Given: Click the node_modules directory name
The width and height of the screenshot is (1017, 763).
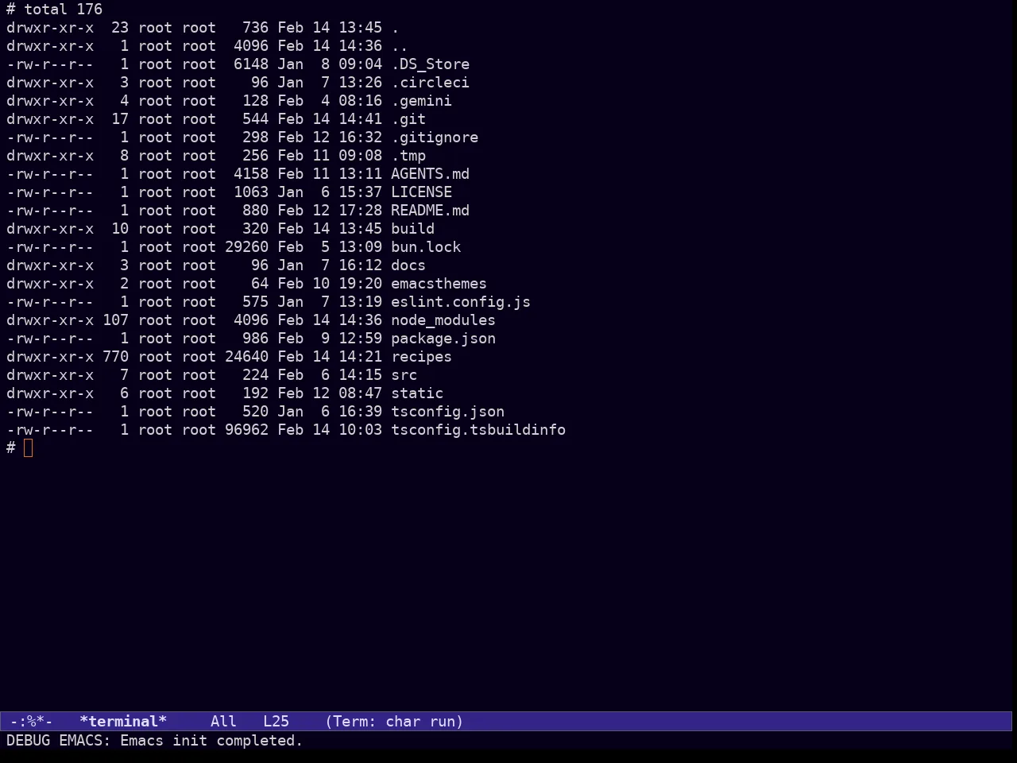Looking at the screenshot, I should click(443, 320).
